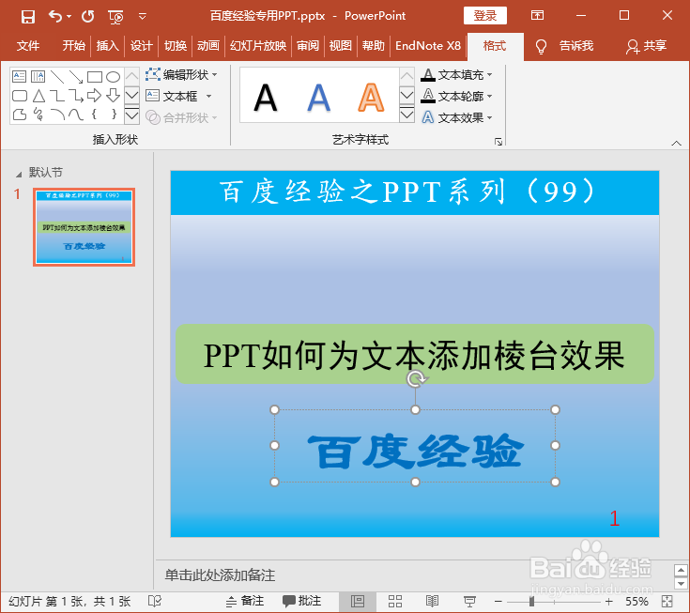The image size is (690, 613).
Task: Select the rounded rectangle shape
Action: click(20, 96)
